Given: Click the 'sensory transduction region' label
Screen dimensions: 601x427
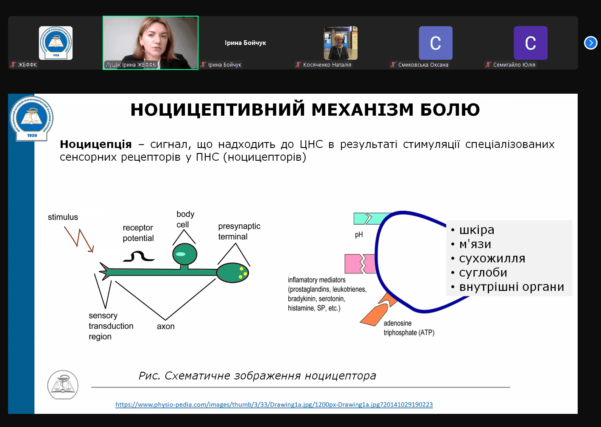Looking at the screenshot, I should (x=111, y=326).
